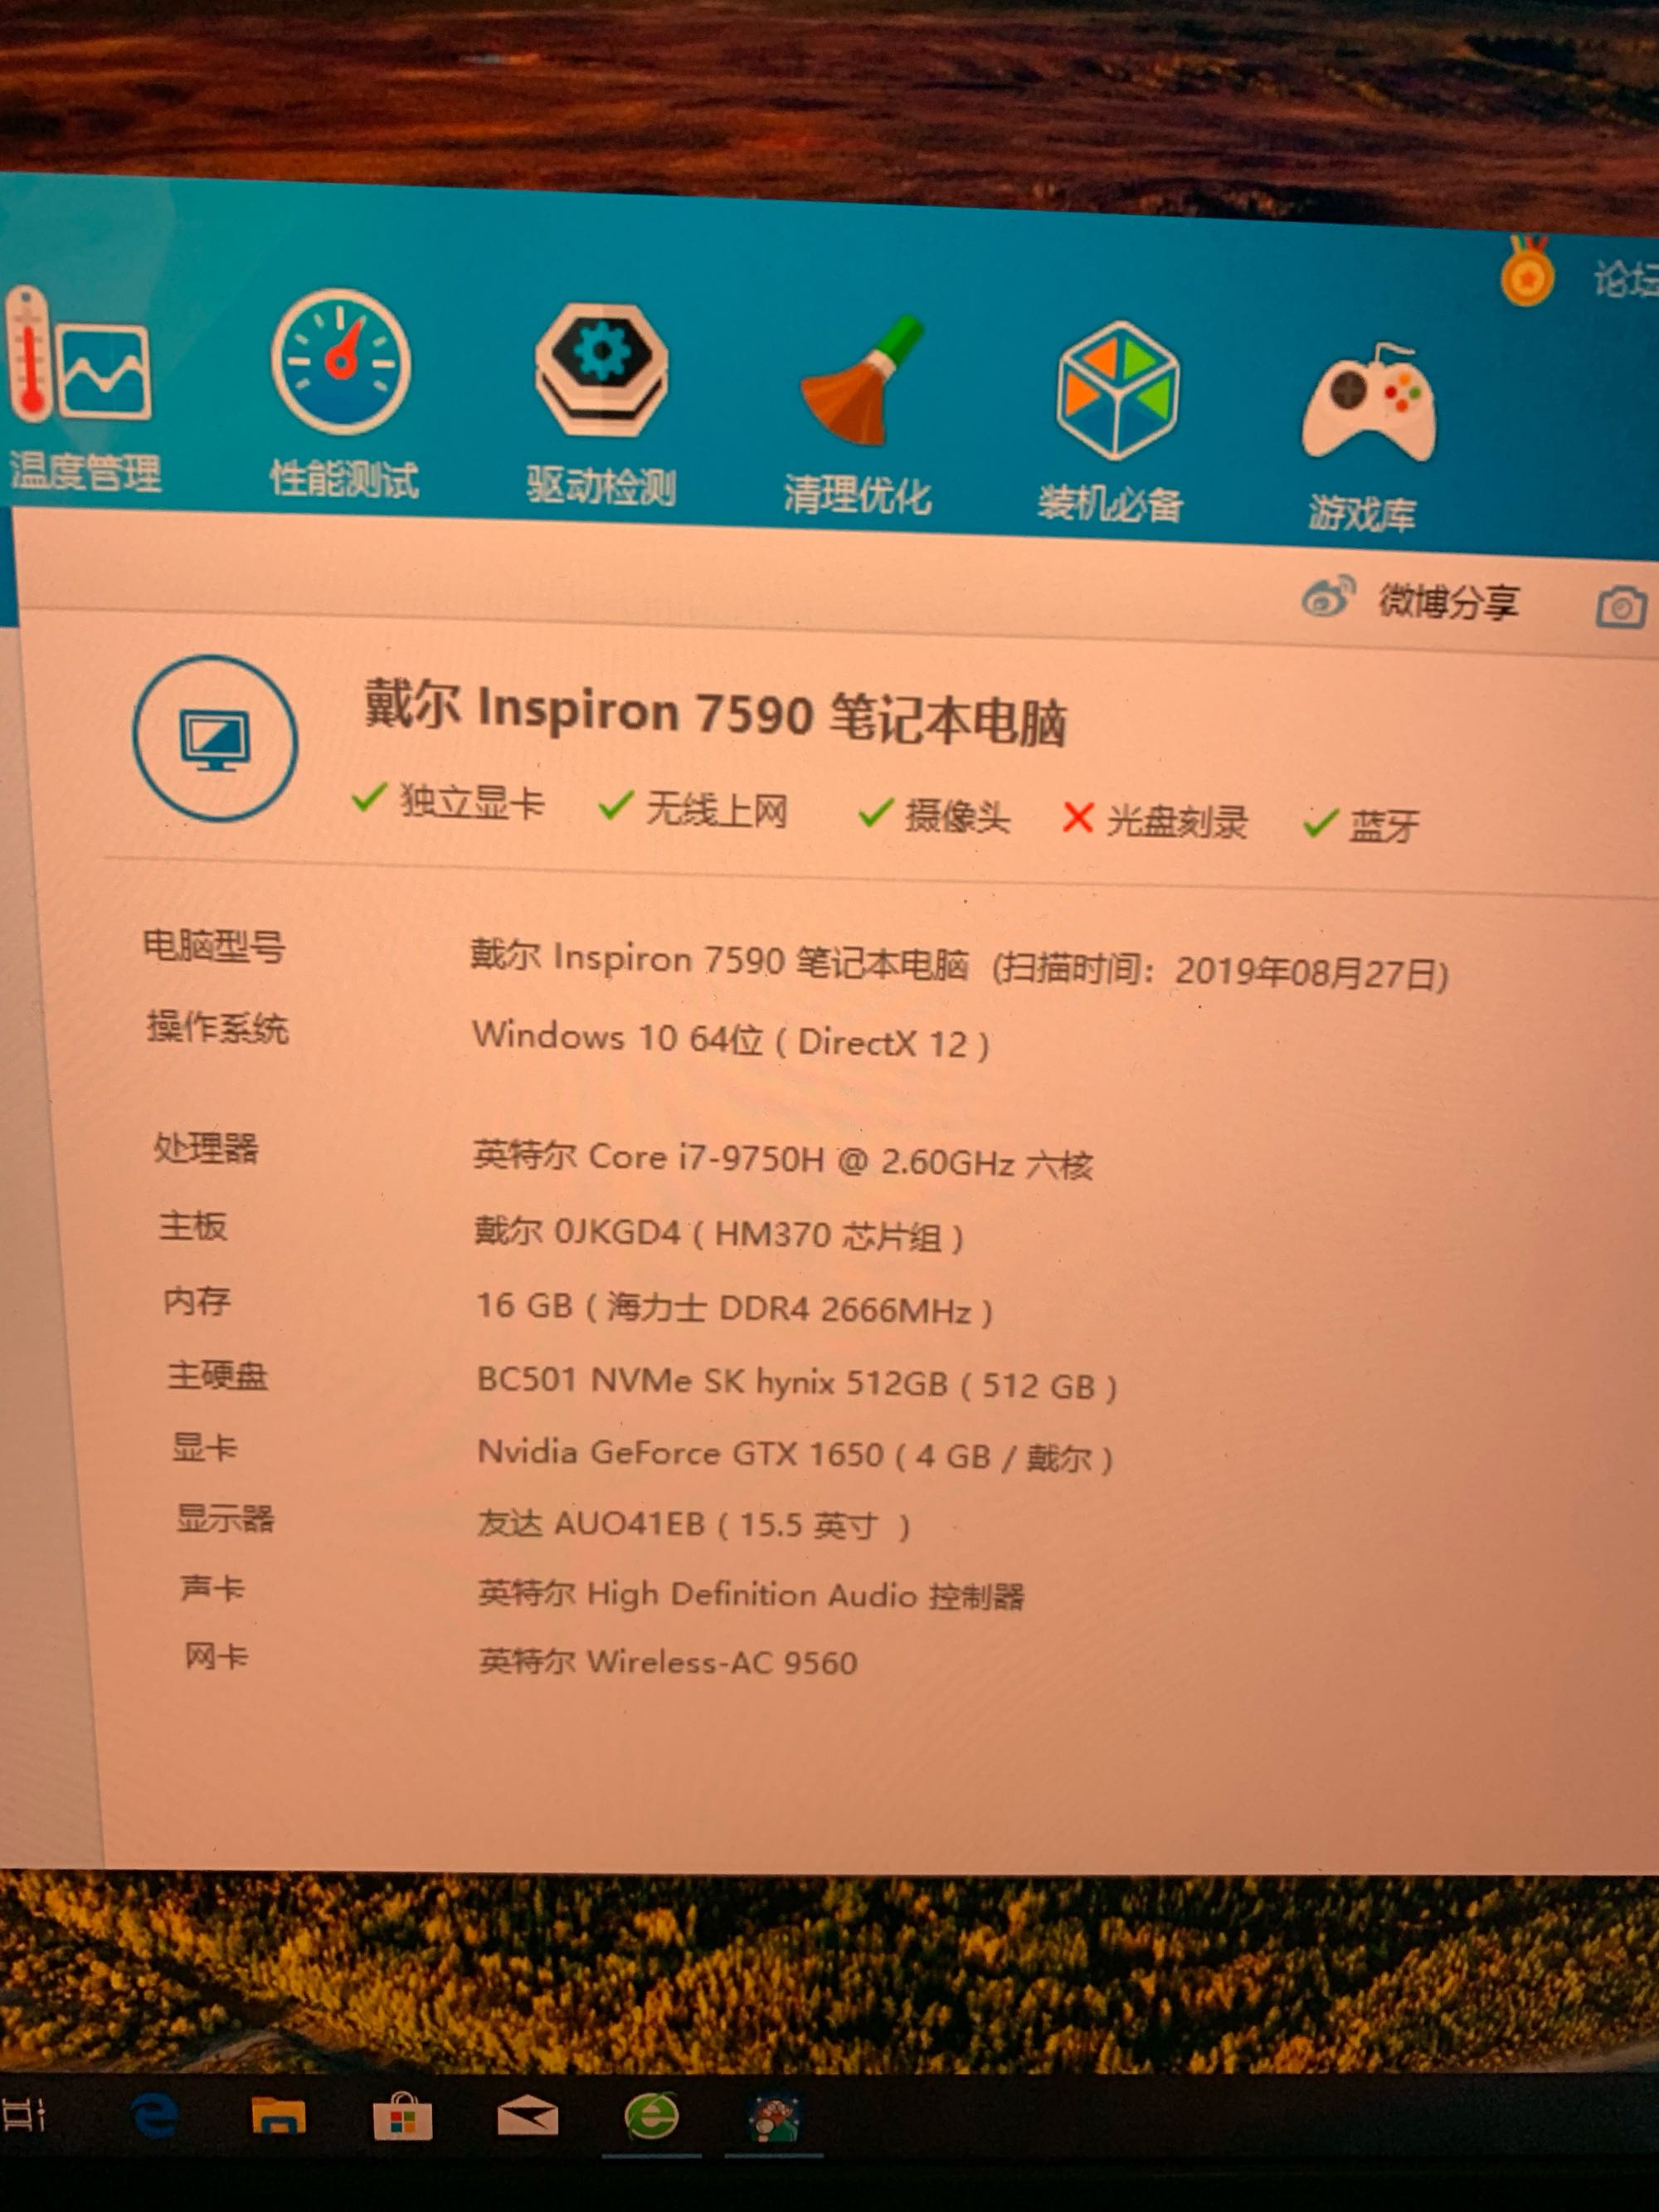The width and height of the screenshot is (1659, 2212).
Task: Click the gold medal icon
Action: (1526, 272)
